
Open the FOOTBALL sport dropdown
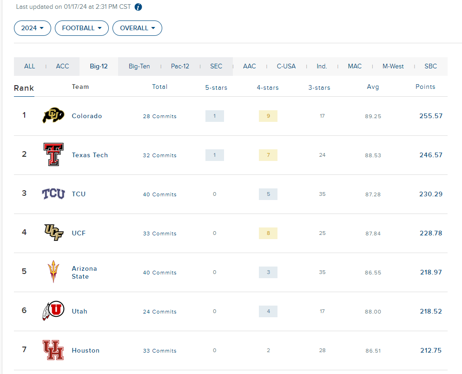pyautogui.click(x=82, y=28)
